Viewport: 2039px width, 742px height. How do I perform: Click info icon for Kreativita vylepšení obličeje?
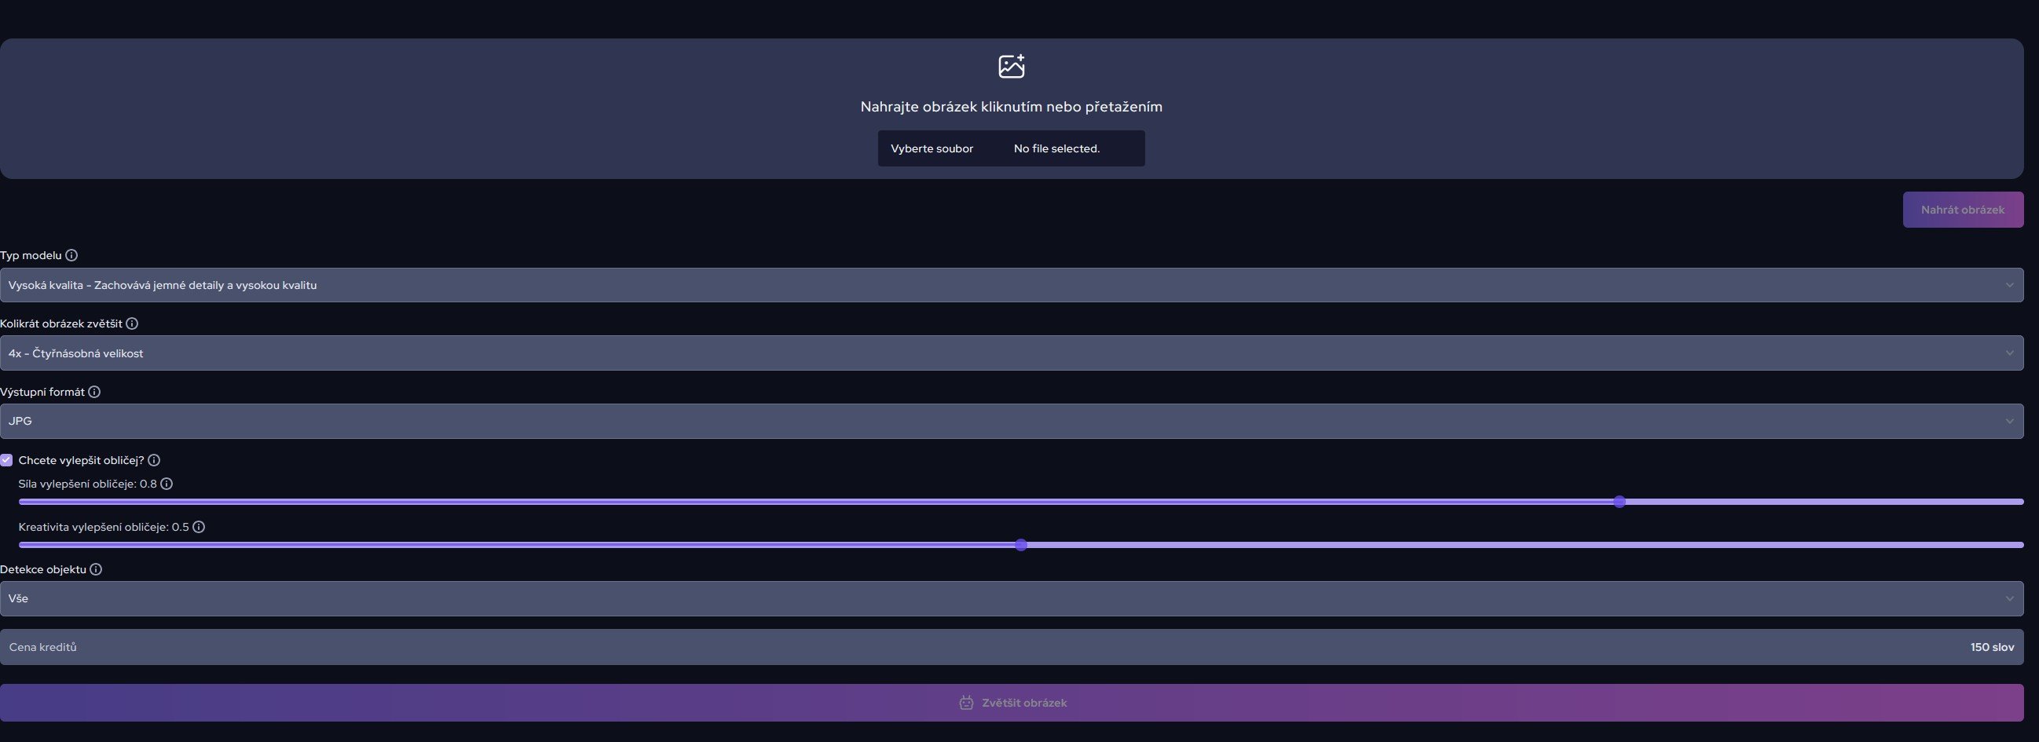click(199, 527)
